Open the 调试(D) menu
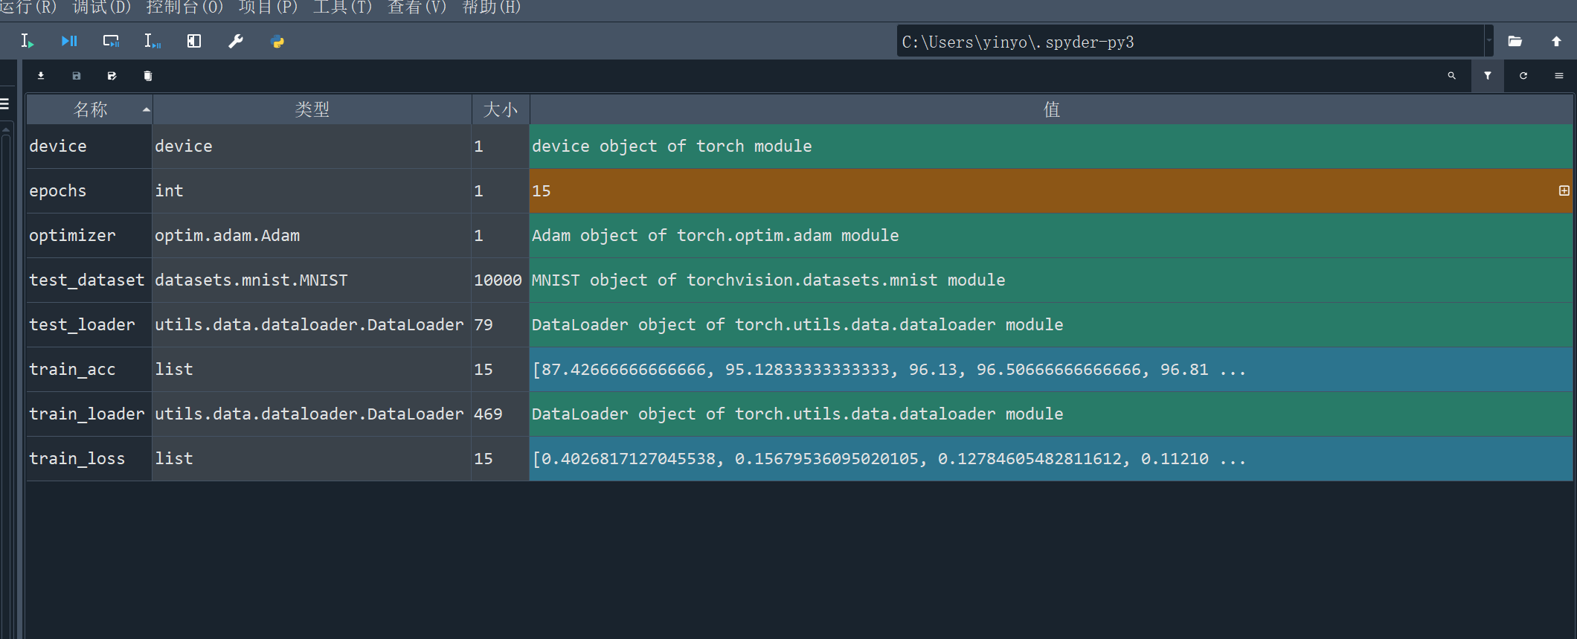 (101, 7)
